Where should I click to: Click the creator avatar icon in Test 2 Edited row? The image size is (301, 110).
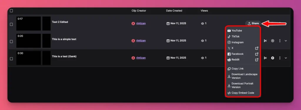[133, 23]
